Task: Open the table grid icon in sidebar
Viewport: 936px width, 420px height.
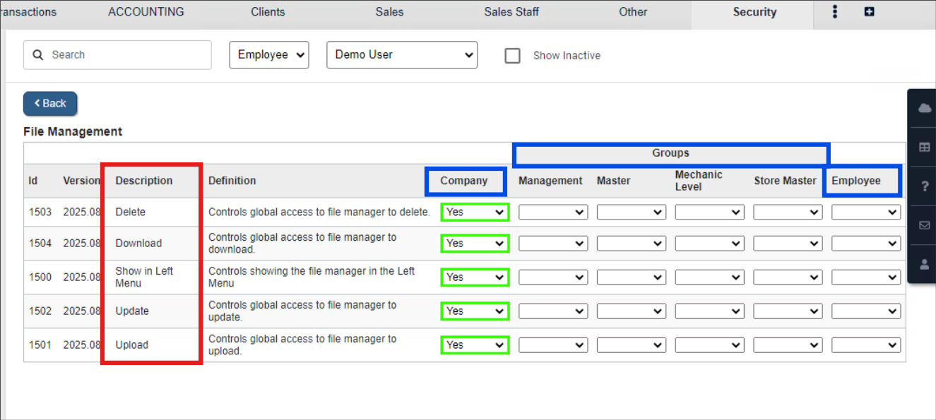Action: coord(924,147)
